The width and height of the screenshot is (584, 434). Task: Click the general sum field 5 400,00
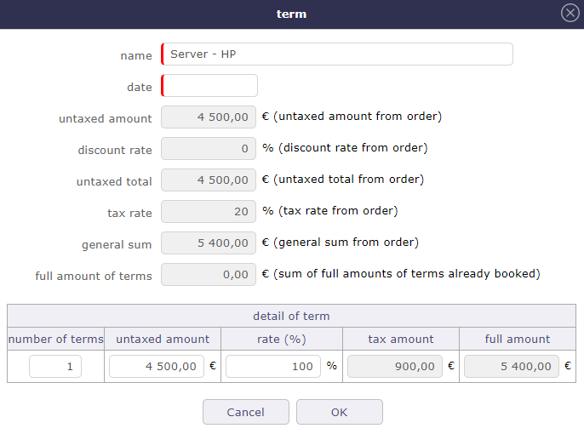pos(209,243)
